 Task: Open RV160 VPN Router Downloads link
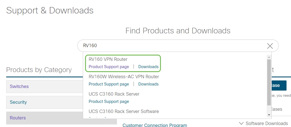(x=149, y=67)
